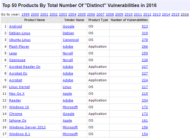Open the Debian Linux product link
The width and height of the screenshot is (190, 138).
coord(20,33)
